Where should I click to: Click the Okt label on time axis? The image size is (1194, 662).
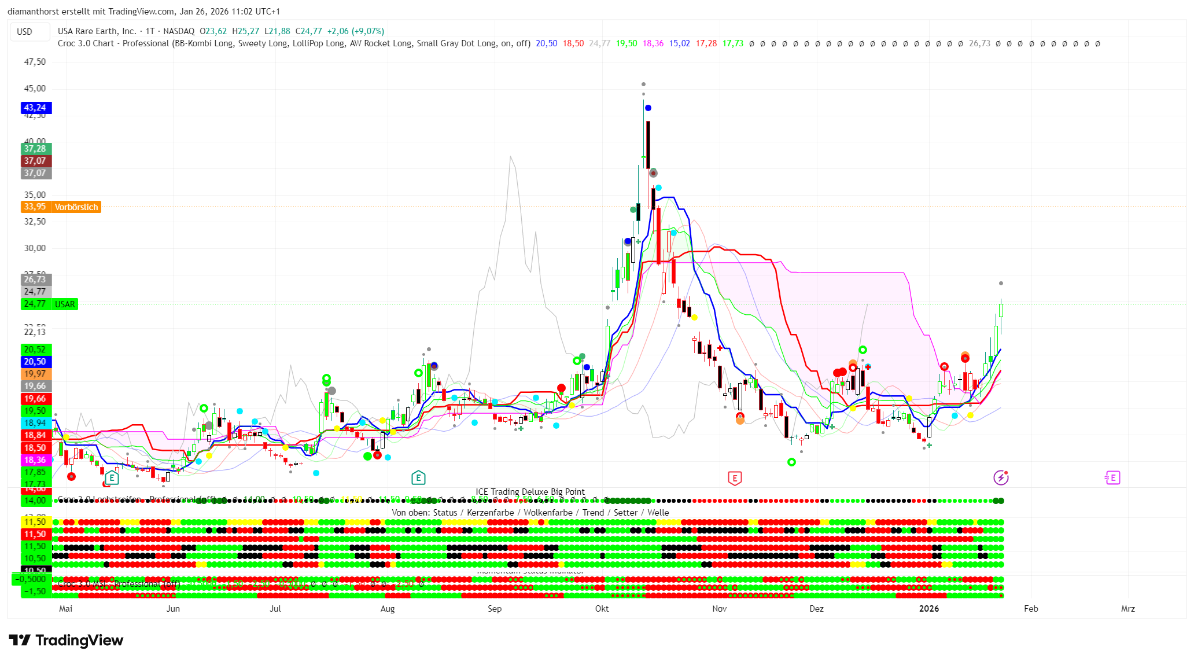pyautogui.click(x=602, y=609)
